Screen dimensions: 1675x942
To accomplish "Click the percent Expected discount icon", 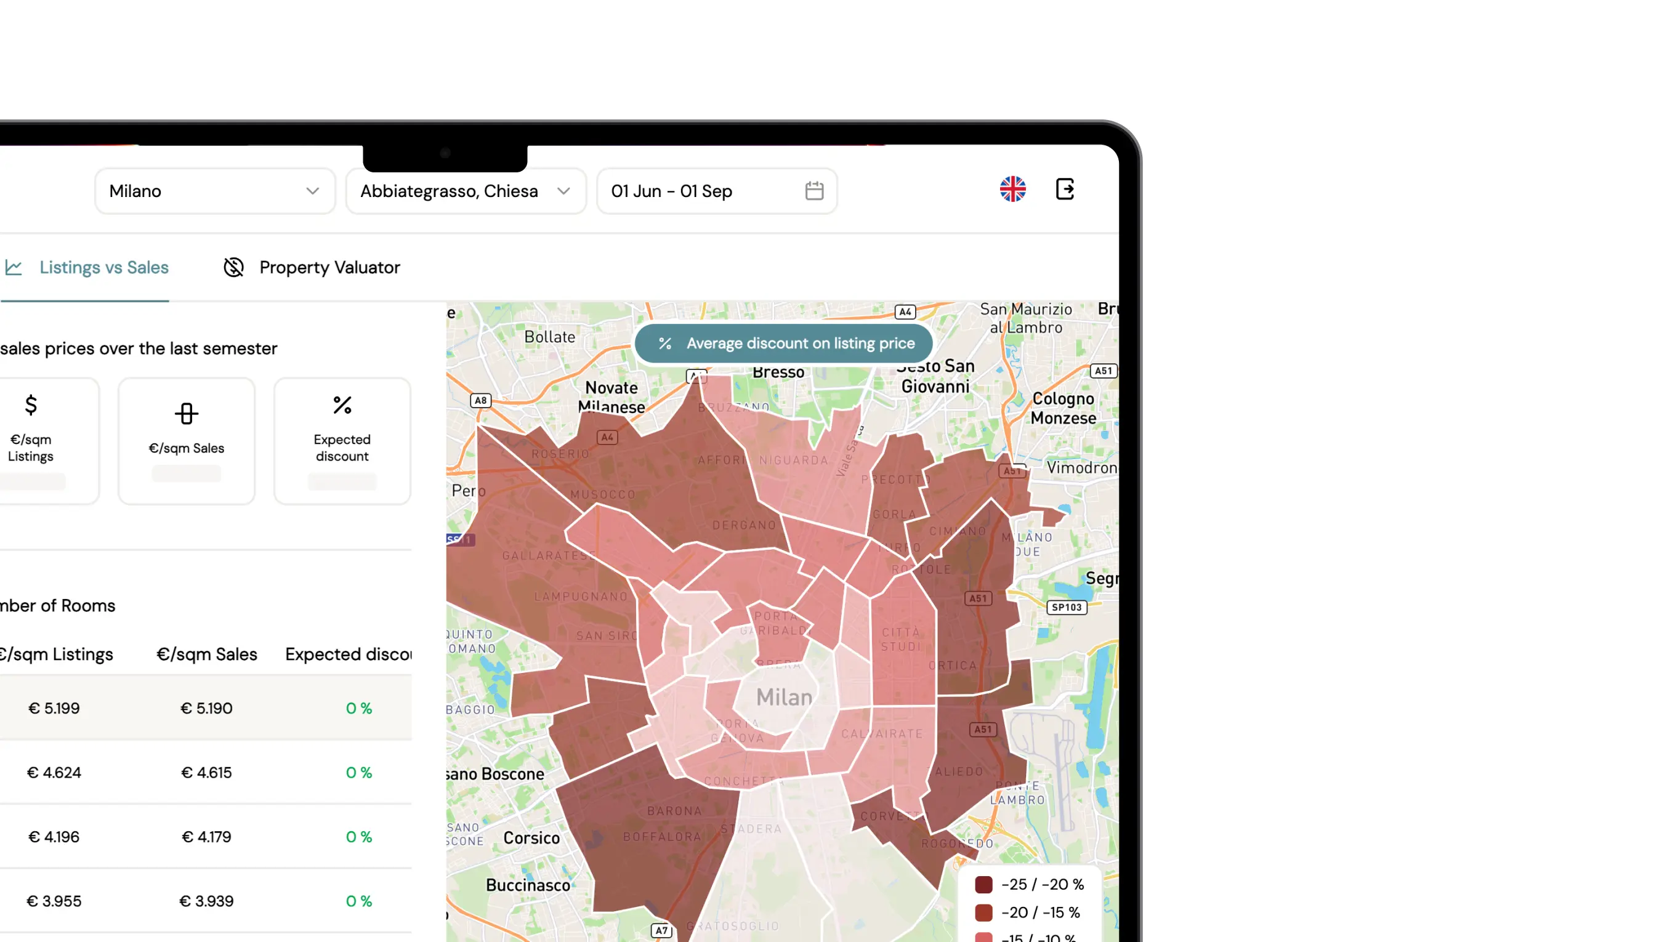I will (342, 405).
